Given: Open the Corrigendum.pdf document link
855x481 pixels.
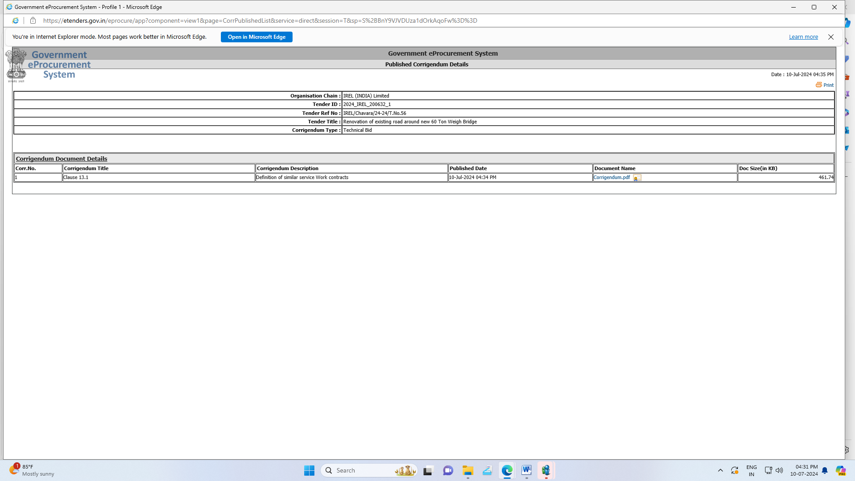Looking at the screenshot, I should tap(611, 177).
